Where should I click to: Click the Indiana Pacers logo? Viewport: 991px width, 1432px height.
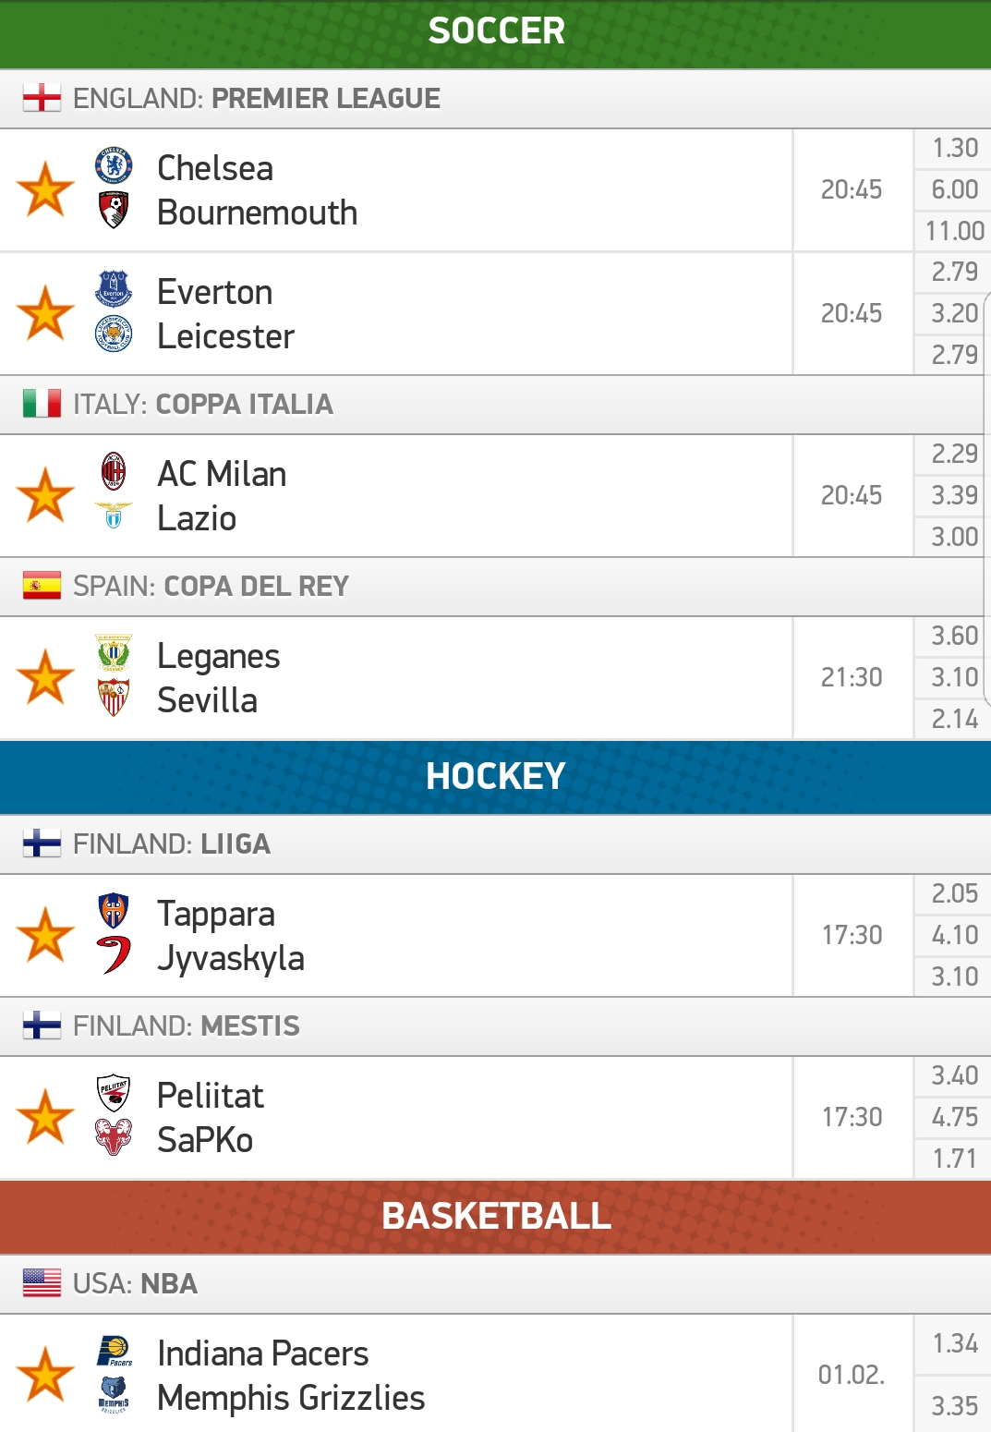point(115,1351)
